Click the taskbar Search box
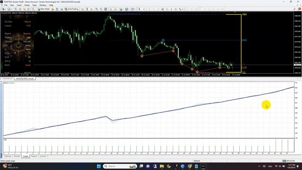This screenshot has width=302, height=170. 120,166
